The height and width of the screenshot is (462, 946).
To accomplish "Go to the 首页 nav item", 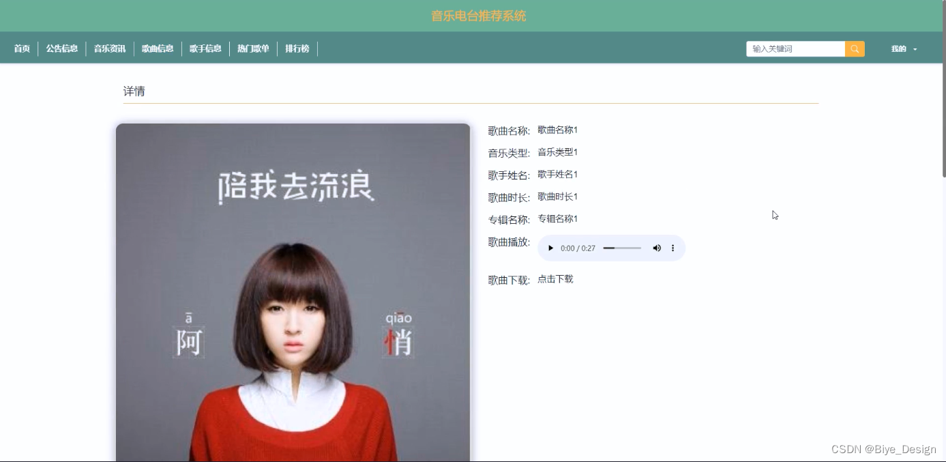I will 22,49.
